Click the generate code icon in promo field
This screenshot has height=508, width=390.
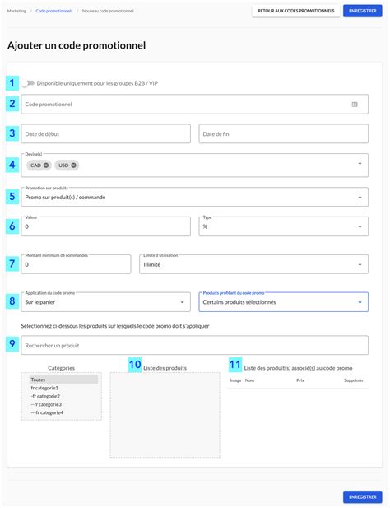355,105
